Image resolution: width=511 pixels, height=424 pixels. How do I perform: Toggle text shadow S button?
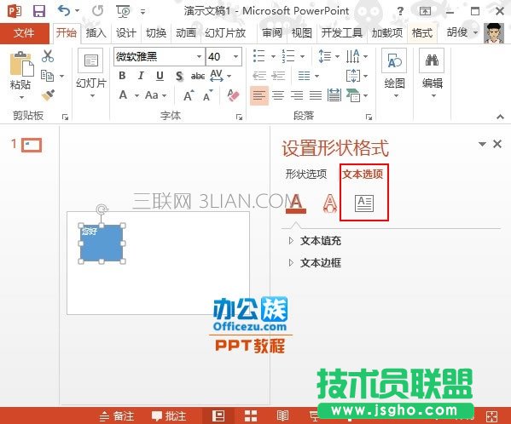tap(179, 76)
